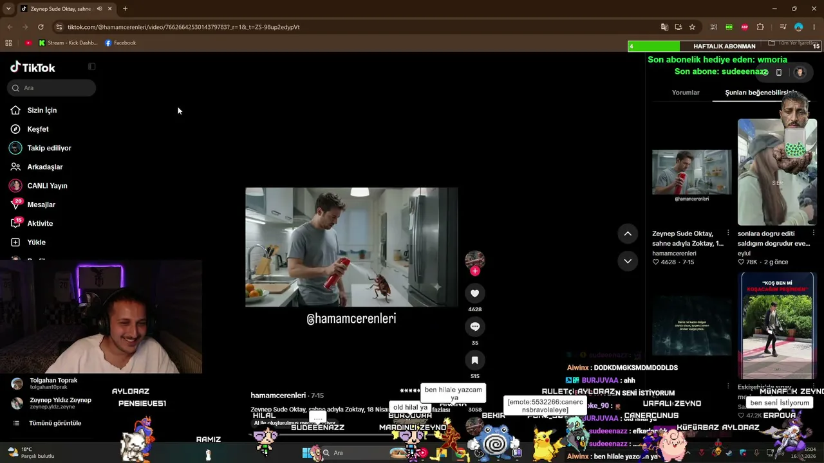Open options for Zeynep Sude Oktay suggestion
The image size is (824, 463).
[x=728, y=233]
